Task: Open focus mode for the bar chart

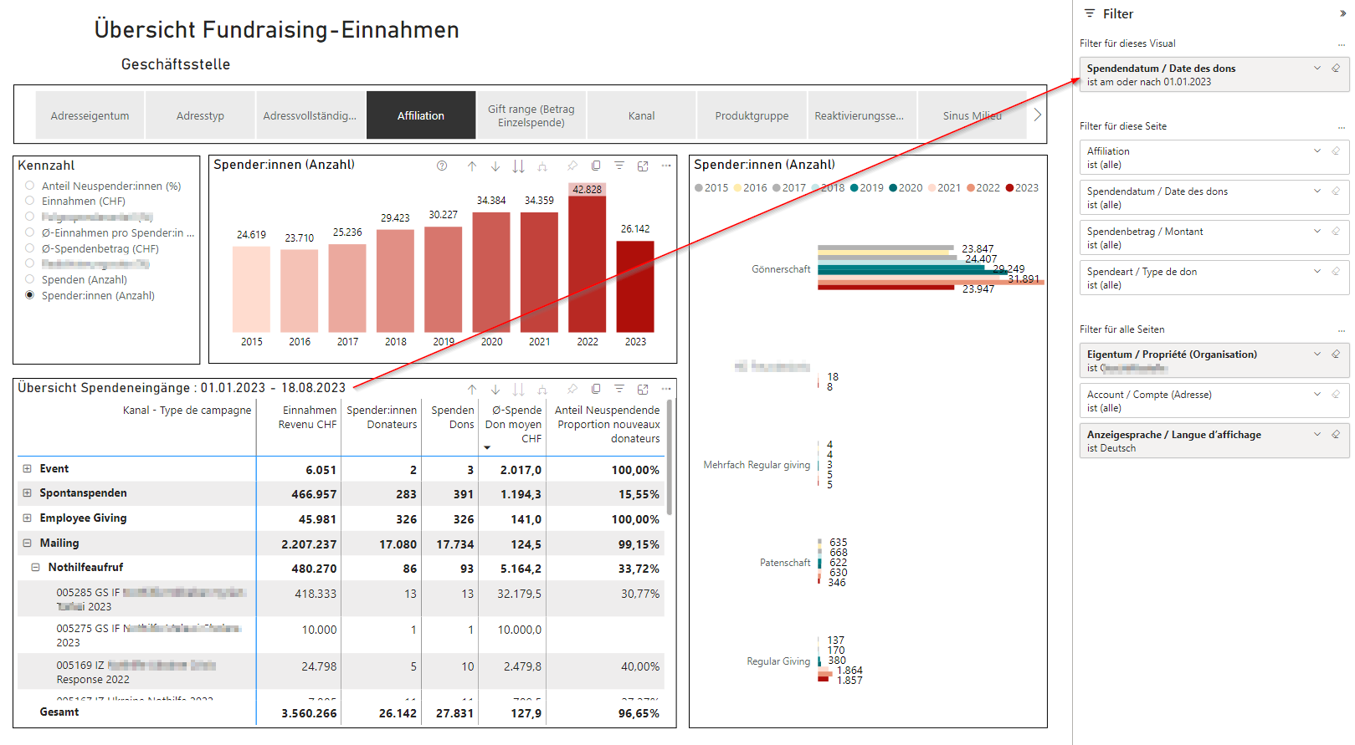Action: 643,166
